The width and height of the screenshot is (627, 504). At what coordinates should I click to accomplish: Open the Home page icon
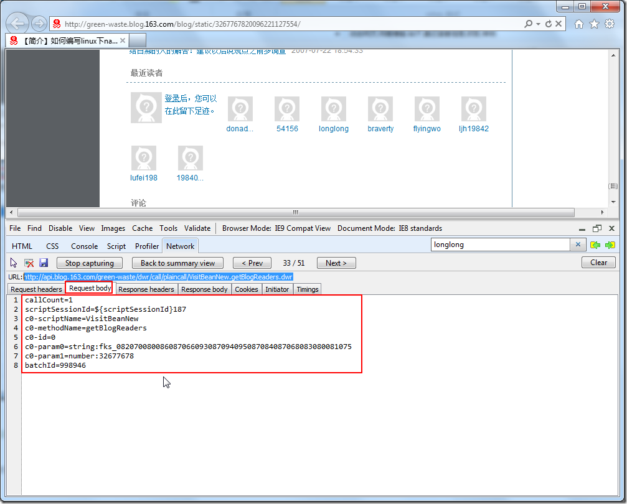click(x=578, y=24)
